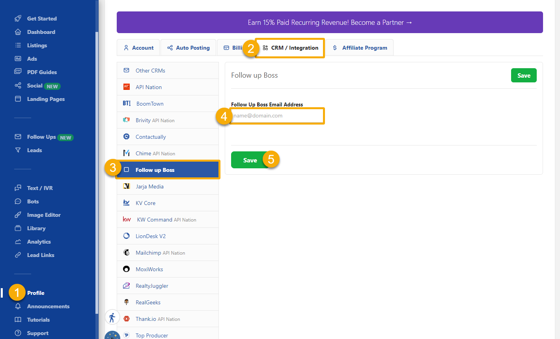Select the CRM / Integration tab
The height and width of the screenshot is (339, 560).
290,48
